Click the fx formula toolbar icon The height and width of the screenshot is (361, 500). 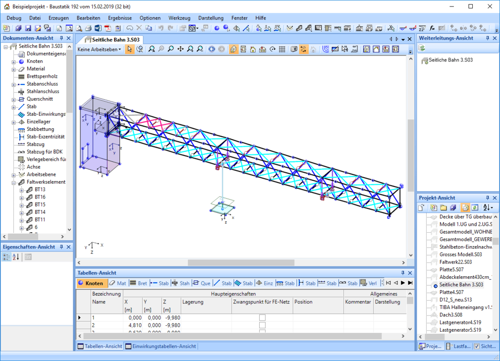(432, 29)
